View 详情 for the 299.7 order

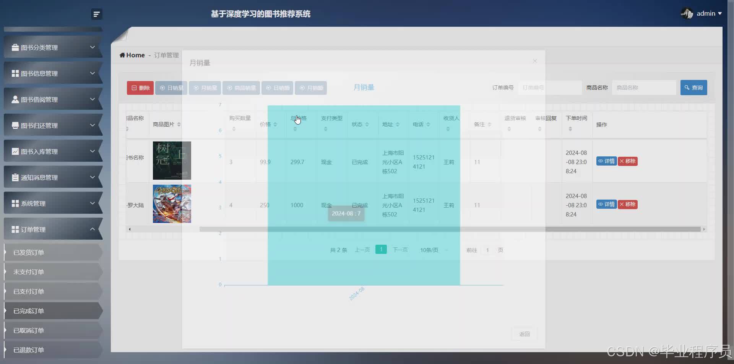(606, 161)
